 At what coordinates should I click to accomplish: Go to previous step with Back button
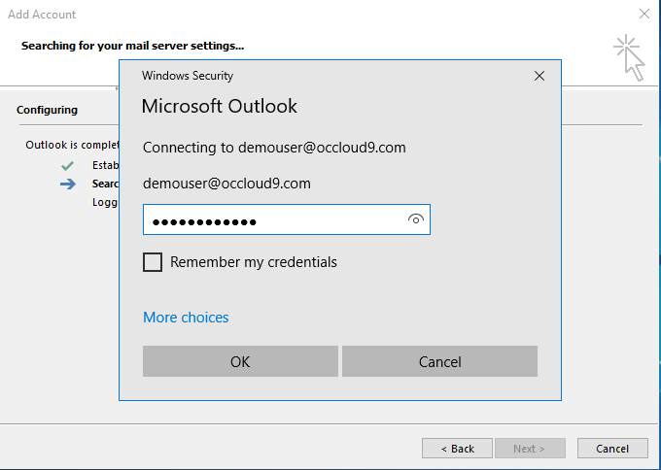457,449
